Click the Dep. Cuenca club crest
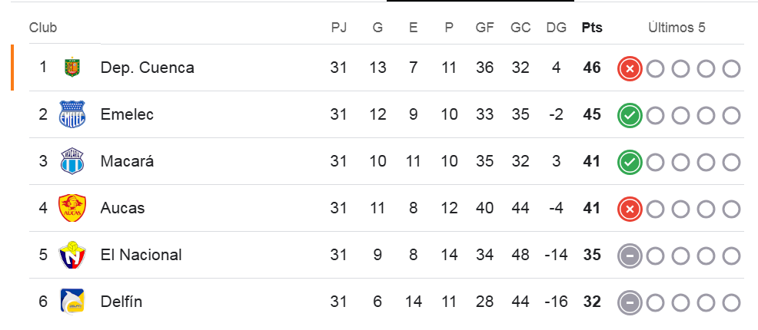 (72, 68)
